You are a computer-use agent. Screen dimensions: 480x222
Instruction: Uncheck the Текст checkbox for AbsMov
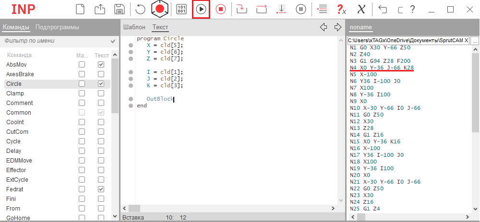click(101, 65)
